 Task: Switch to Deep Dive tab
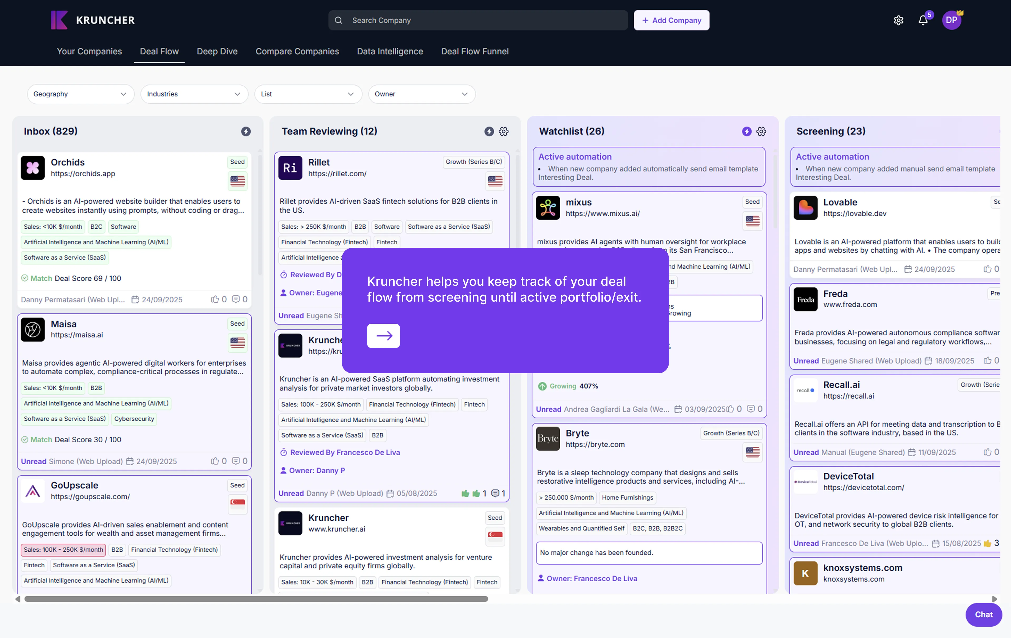217,51
